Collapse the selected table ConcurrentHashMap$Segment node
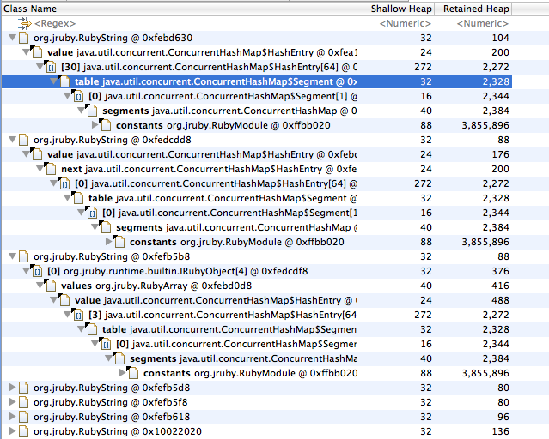 pyautogui.click(x=53, y=81)
